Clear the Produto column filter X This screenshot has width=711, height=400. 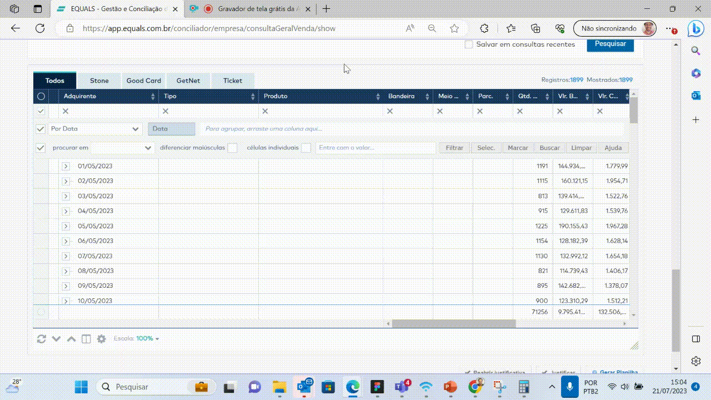pos(265,111)
